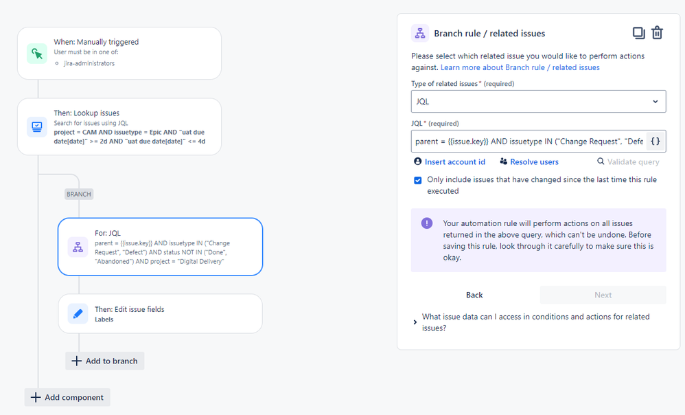This screenshot has width=685, height=415.
Task: Delete the Branch rule component via trash icon
Action: 657,33
